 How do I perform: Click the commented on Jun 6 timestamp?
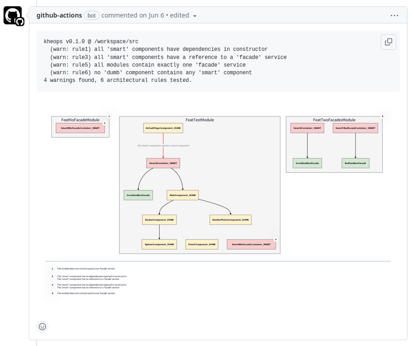(133, 15)
